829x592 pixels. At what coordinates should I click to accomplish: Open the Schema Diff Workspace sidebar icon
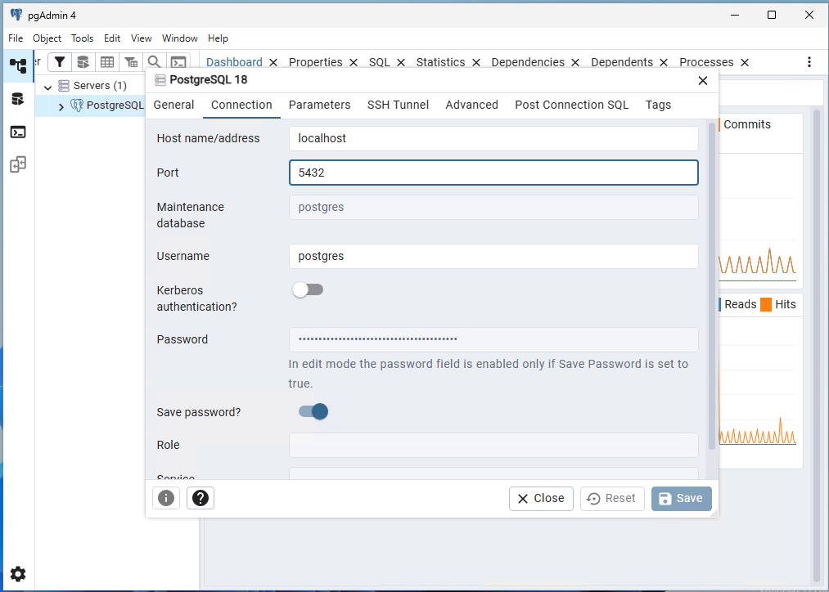[18, 164]
